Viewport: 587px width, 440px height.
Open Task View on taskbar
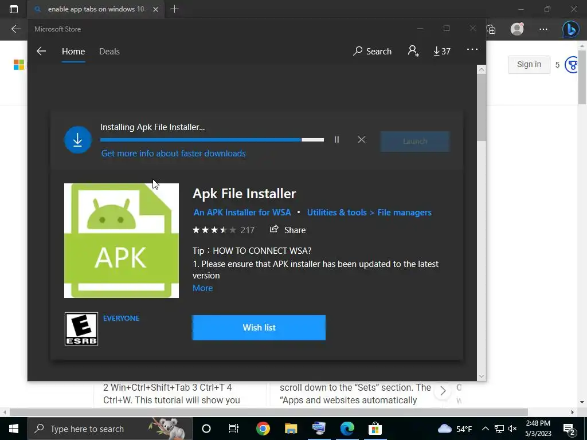tap(234, 429)
